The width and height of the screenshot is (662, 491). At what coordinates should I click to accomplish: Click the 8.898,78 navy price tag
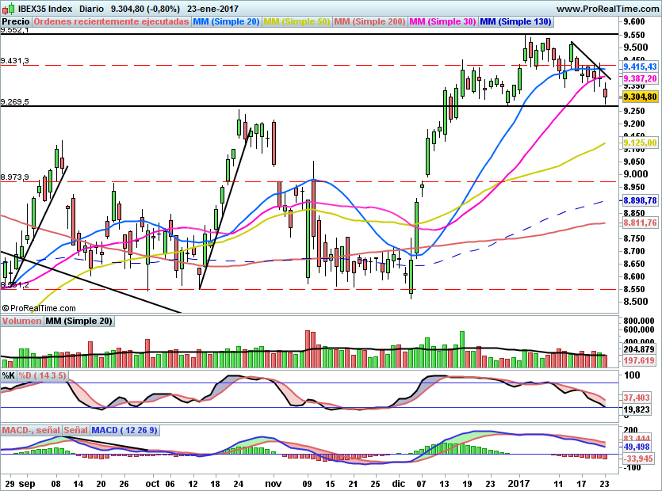[x=640, y=200]
